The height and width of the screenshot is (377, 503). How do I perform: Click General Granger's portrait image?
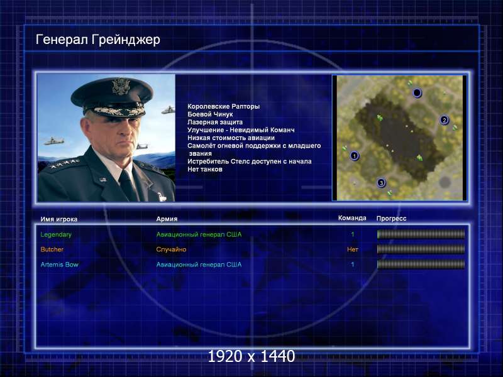(106, 138)
